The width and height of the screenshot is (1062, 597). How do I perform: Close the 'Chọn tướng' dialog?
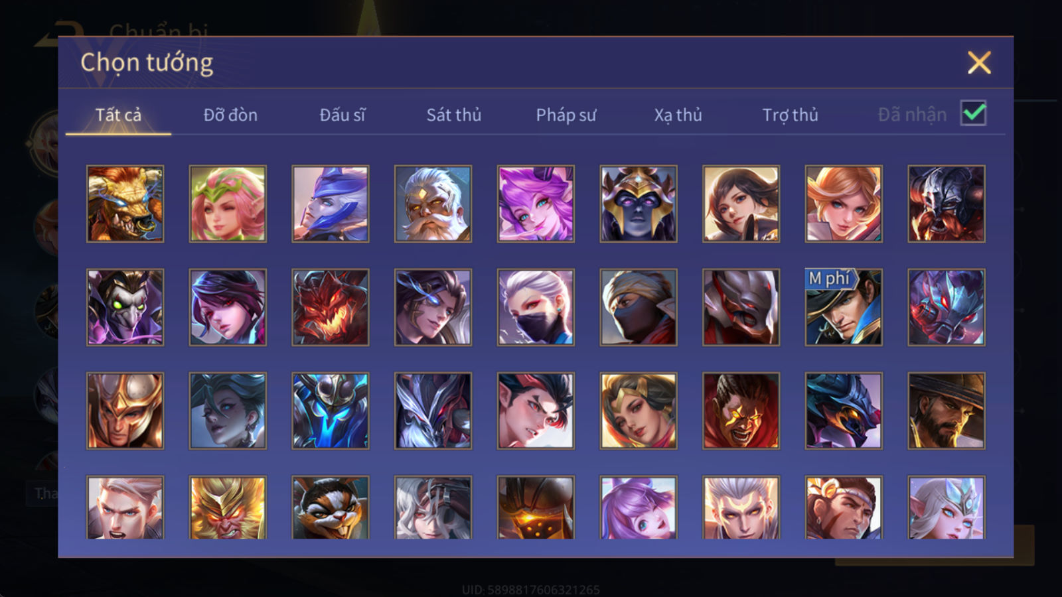pyautogui.click(x=979, y=62)
